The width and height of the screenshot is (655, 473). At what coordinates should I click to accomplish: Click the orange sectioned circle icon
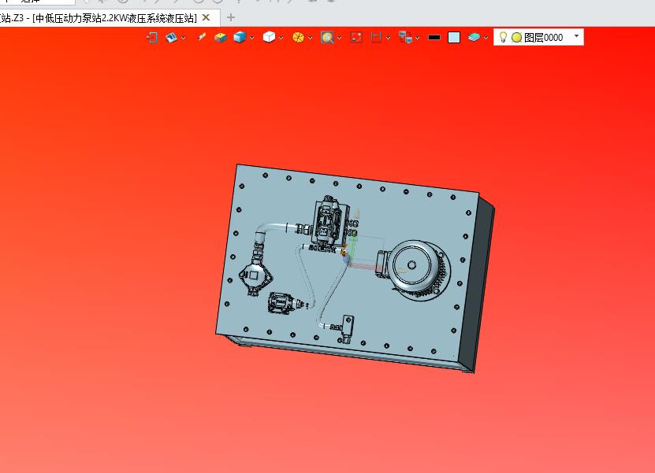coord(298,38)
